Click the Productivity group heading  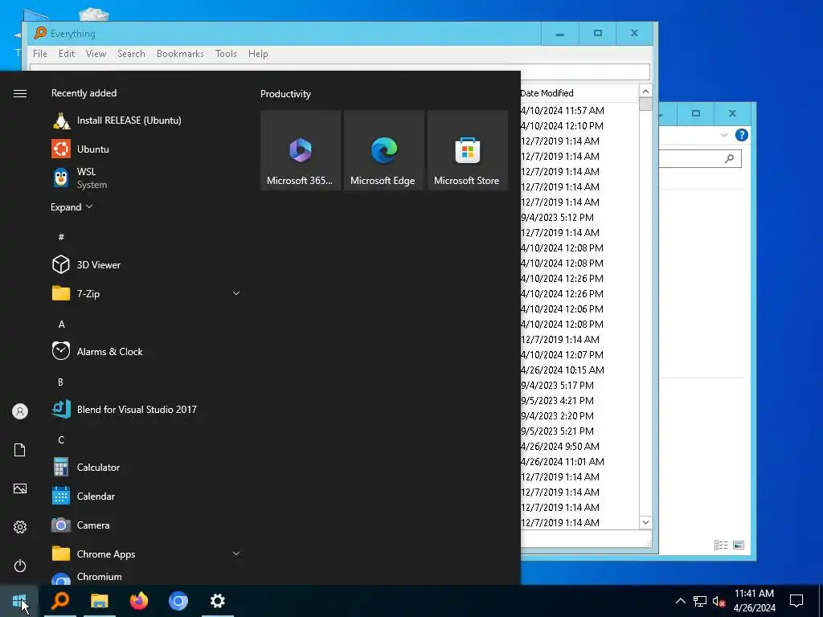285,94
